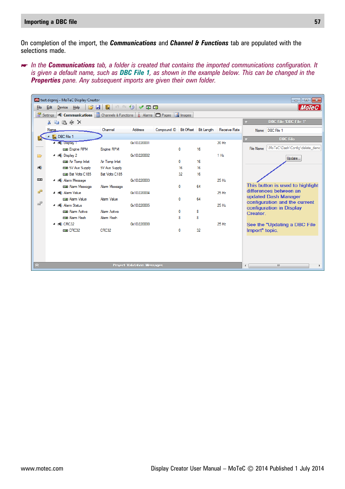345x489 pixels.
Task: Click the yellow sidebar node icon
Action: 40,191
